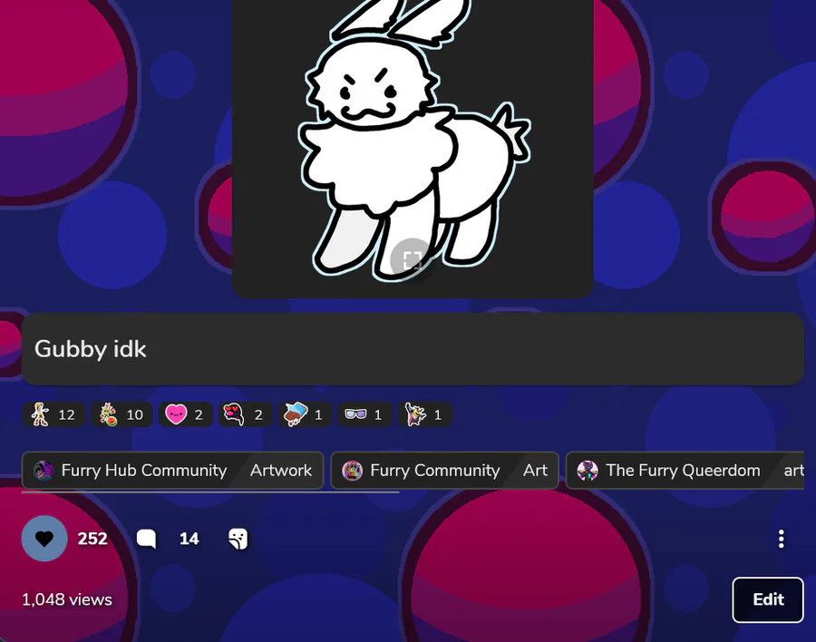Click the heart like button

coord(44,539)
